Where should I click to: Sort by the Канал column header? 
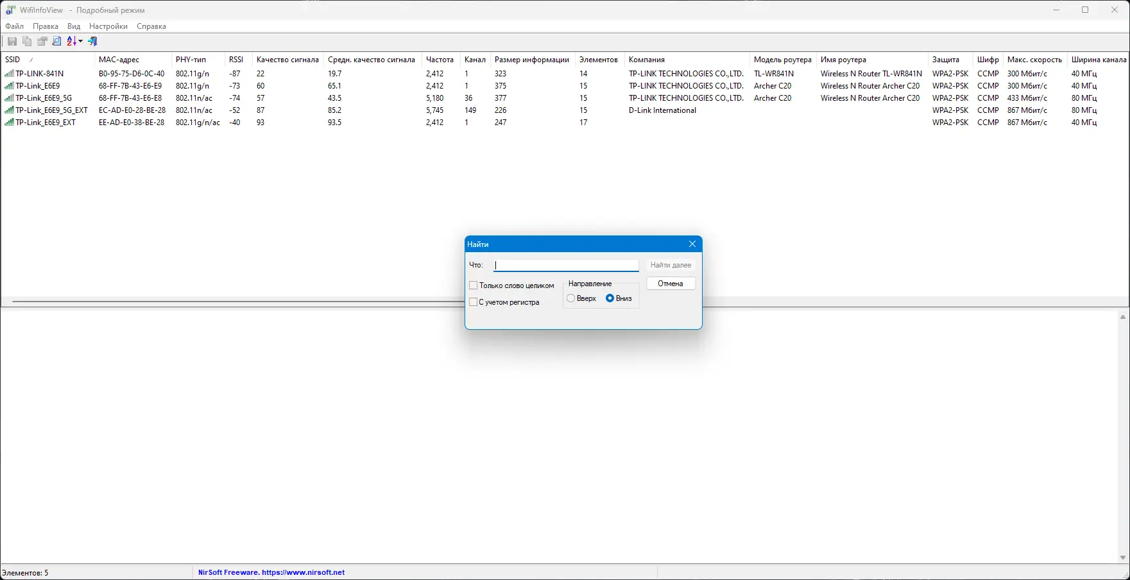pyautogui.click(x=475, y=60)
